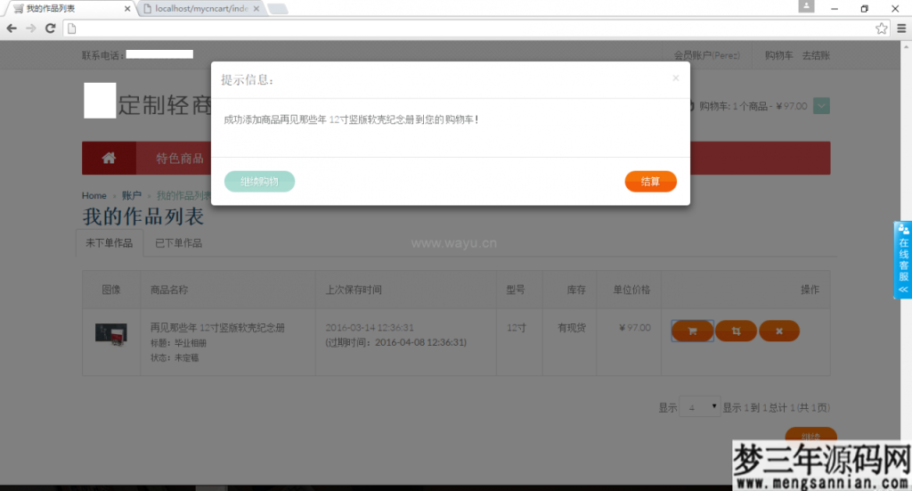Click the product thumbnail image in table
The width and height of the screenshot is (912, 491).
[x=111, y=334]
